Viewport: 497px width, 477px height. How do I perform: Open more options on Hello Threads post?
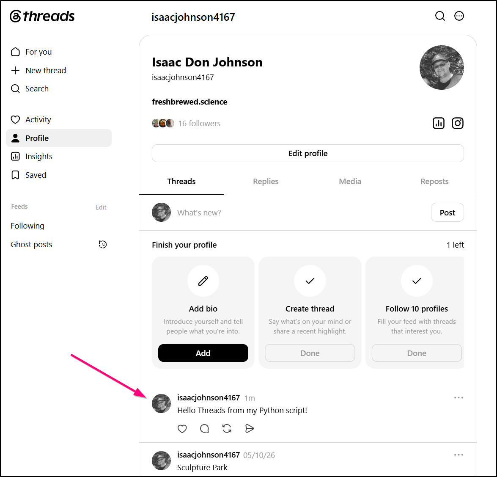click(459, 398)
